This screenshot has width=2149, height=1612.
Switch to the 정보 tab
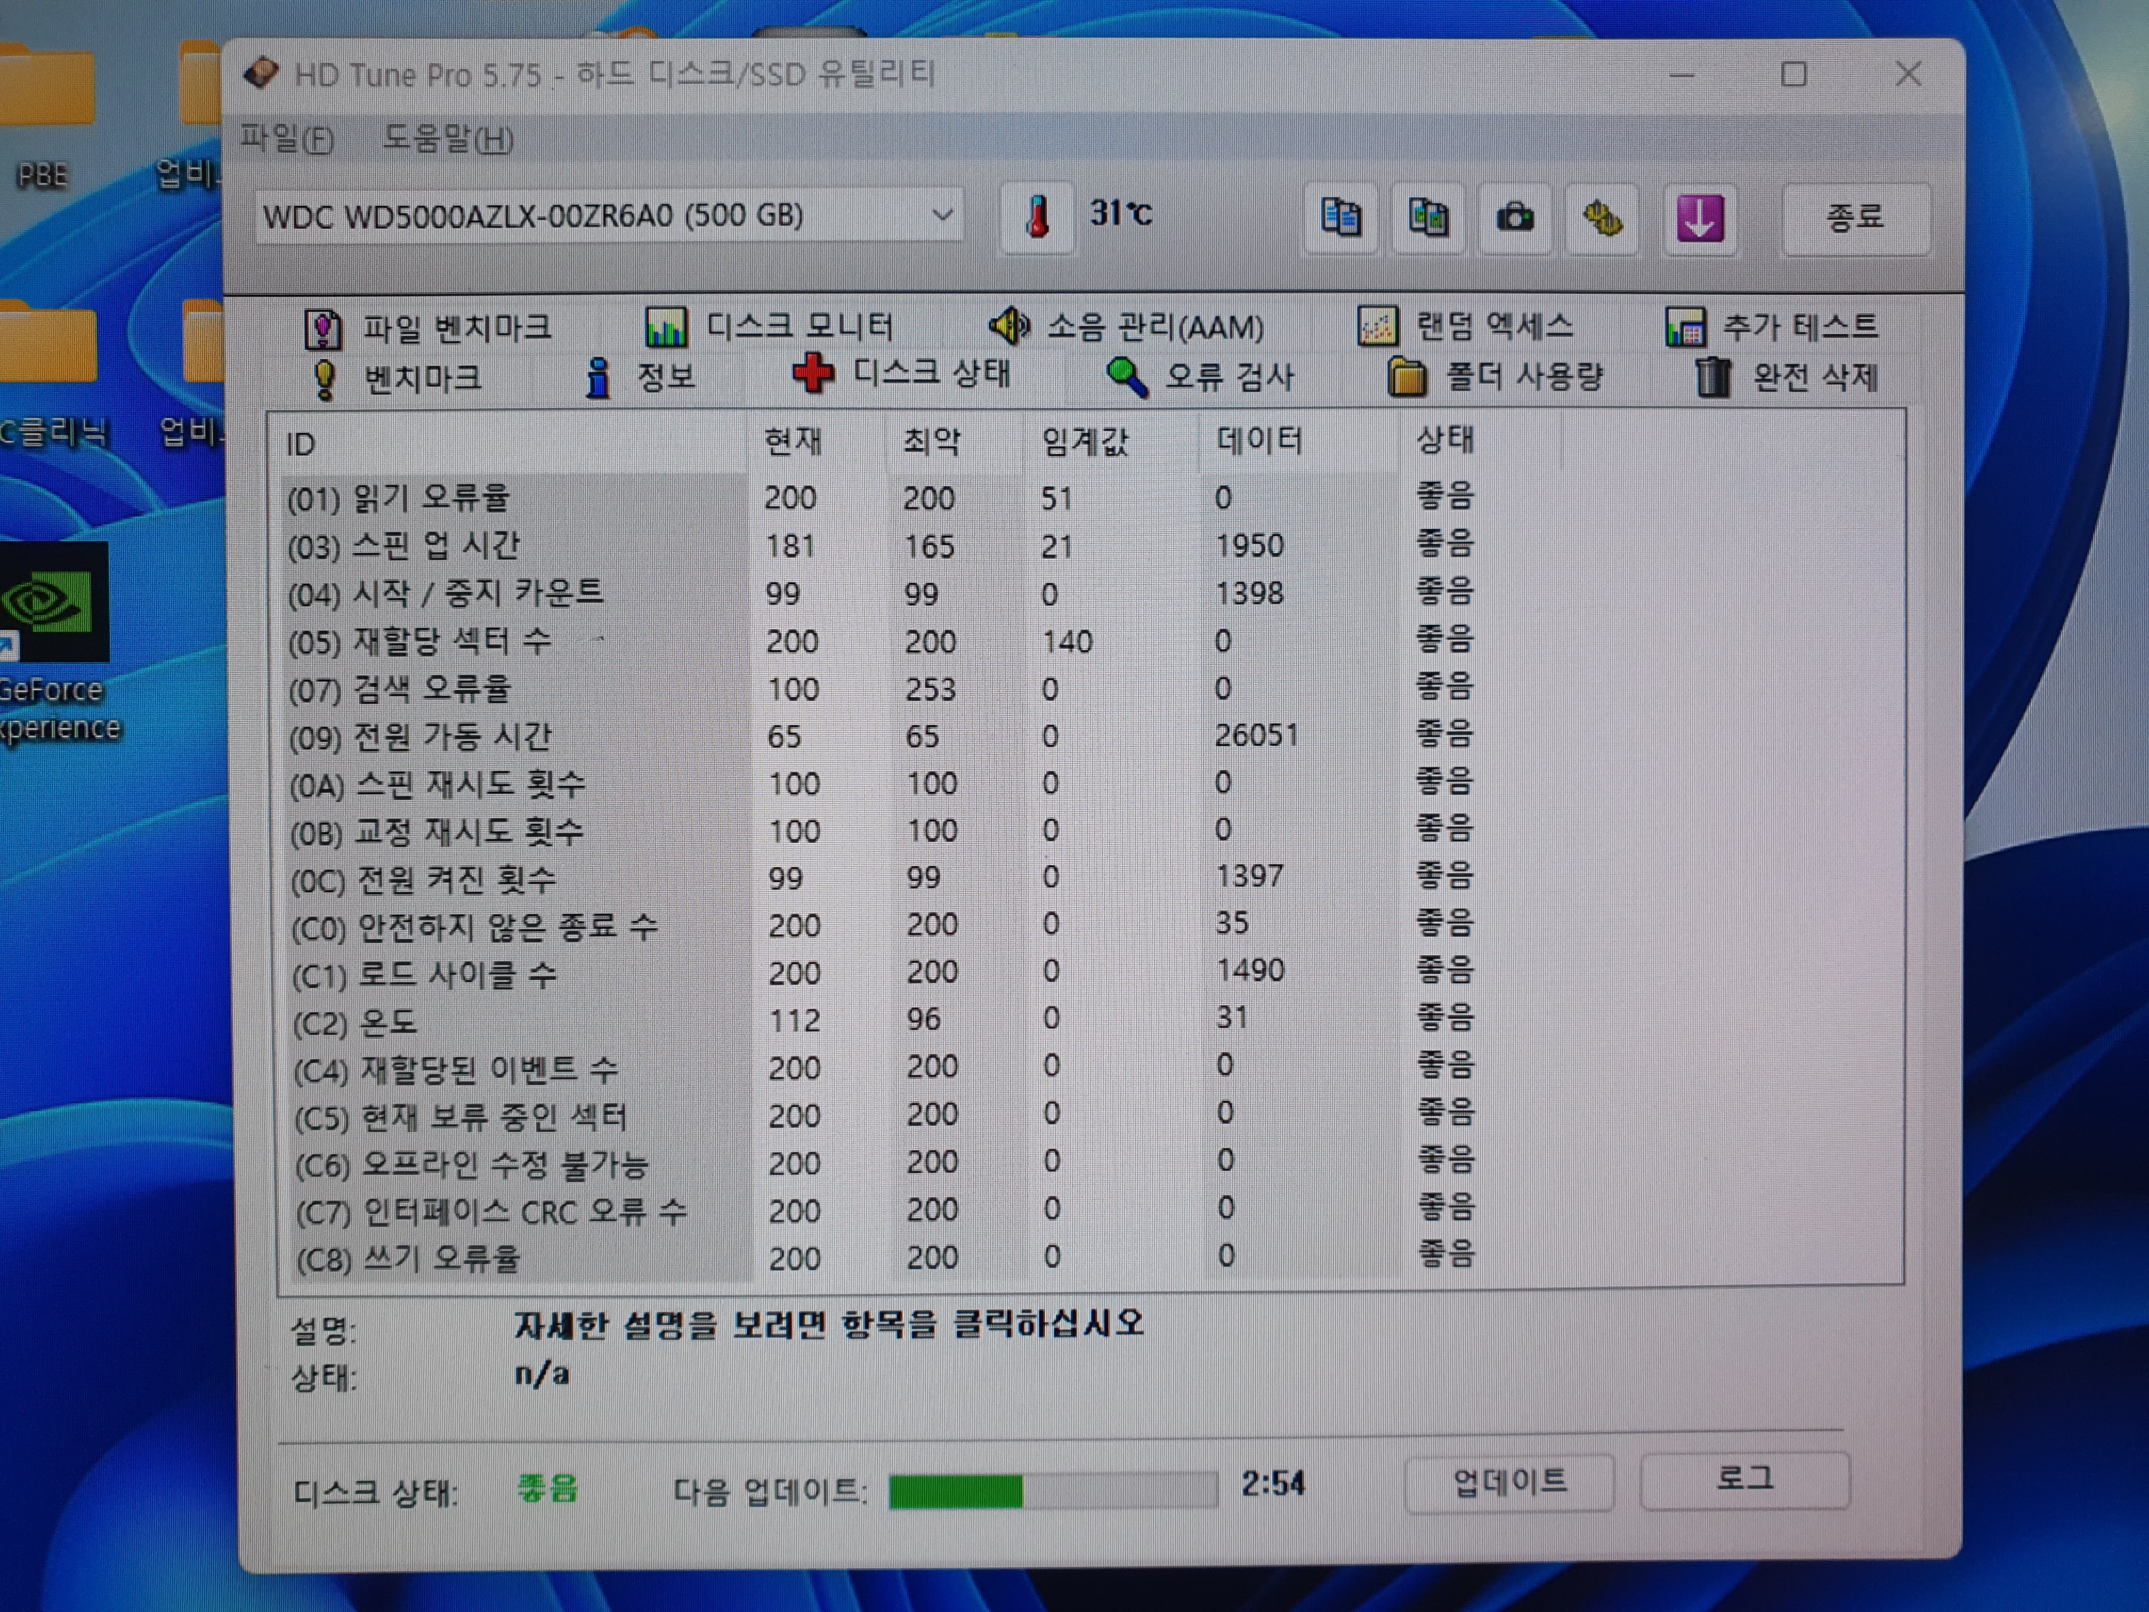(x=640, y=377)
